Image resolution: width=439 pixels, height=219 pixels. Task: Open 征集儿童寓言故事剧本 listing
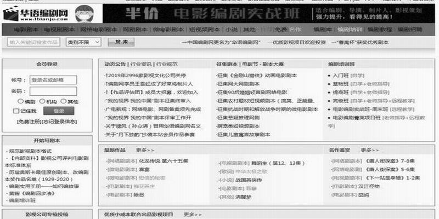pos(243,134)
